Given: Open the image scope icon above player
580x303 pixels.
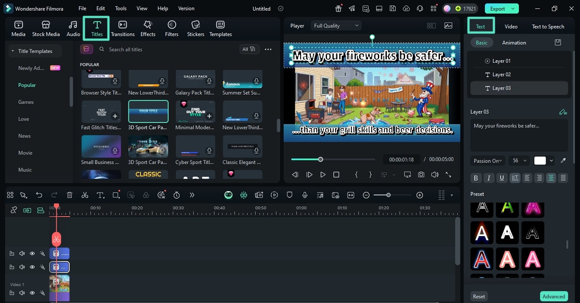Looking at the screenshot, I should tap(448, 26).
